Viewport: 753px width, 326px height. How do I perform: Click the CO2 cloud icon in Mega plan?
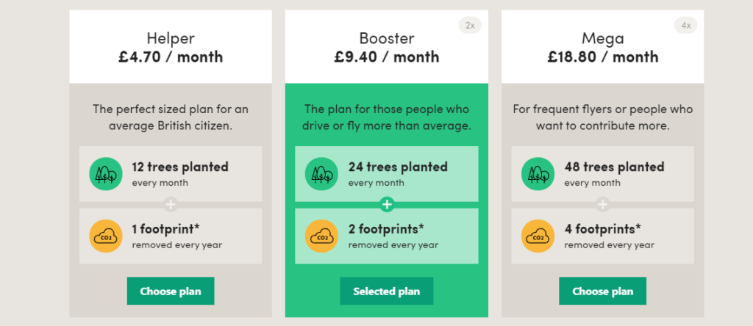(x=538, y=236)
